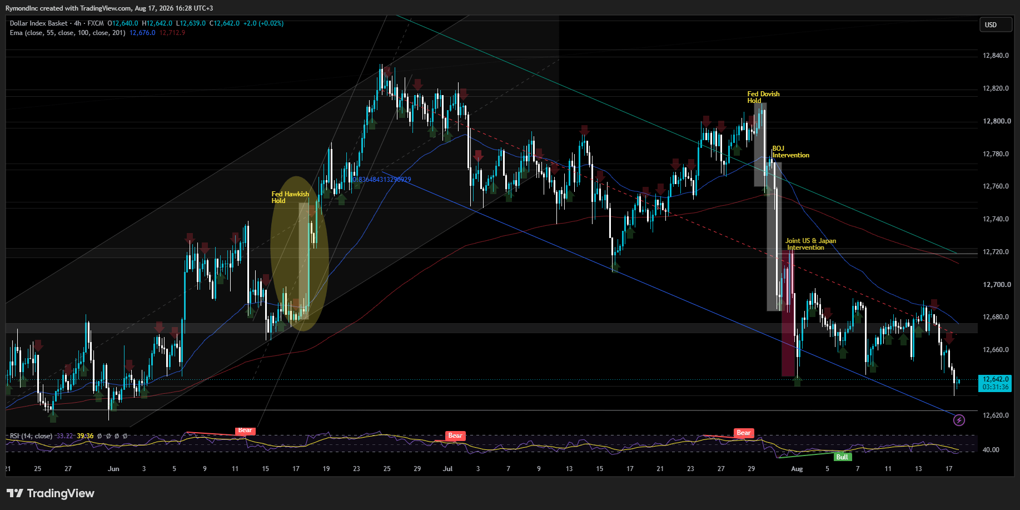Click the 'BOJ Intervention' annotation text

[x=790, y=152]
